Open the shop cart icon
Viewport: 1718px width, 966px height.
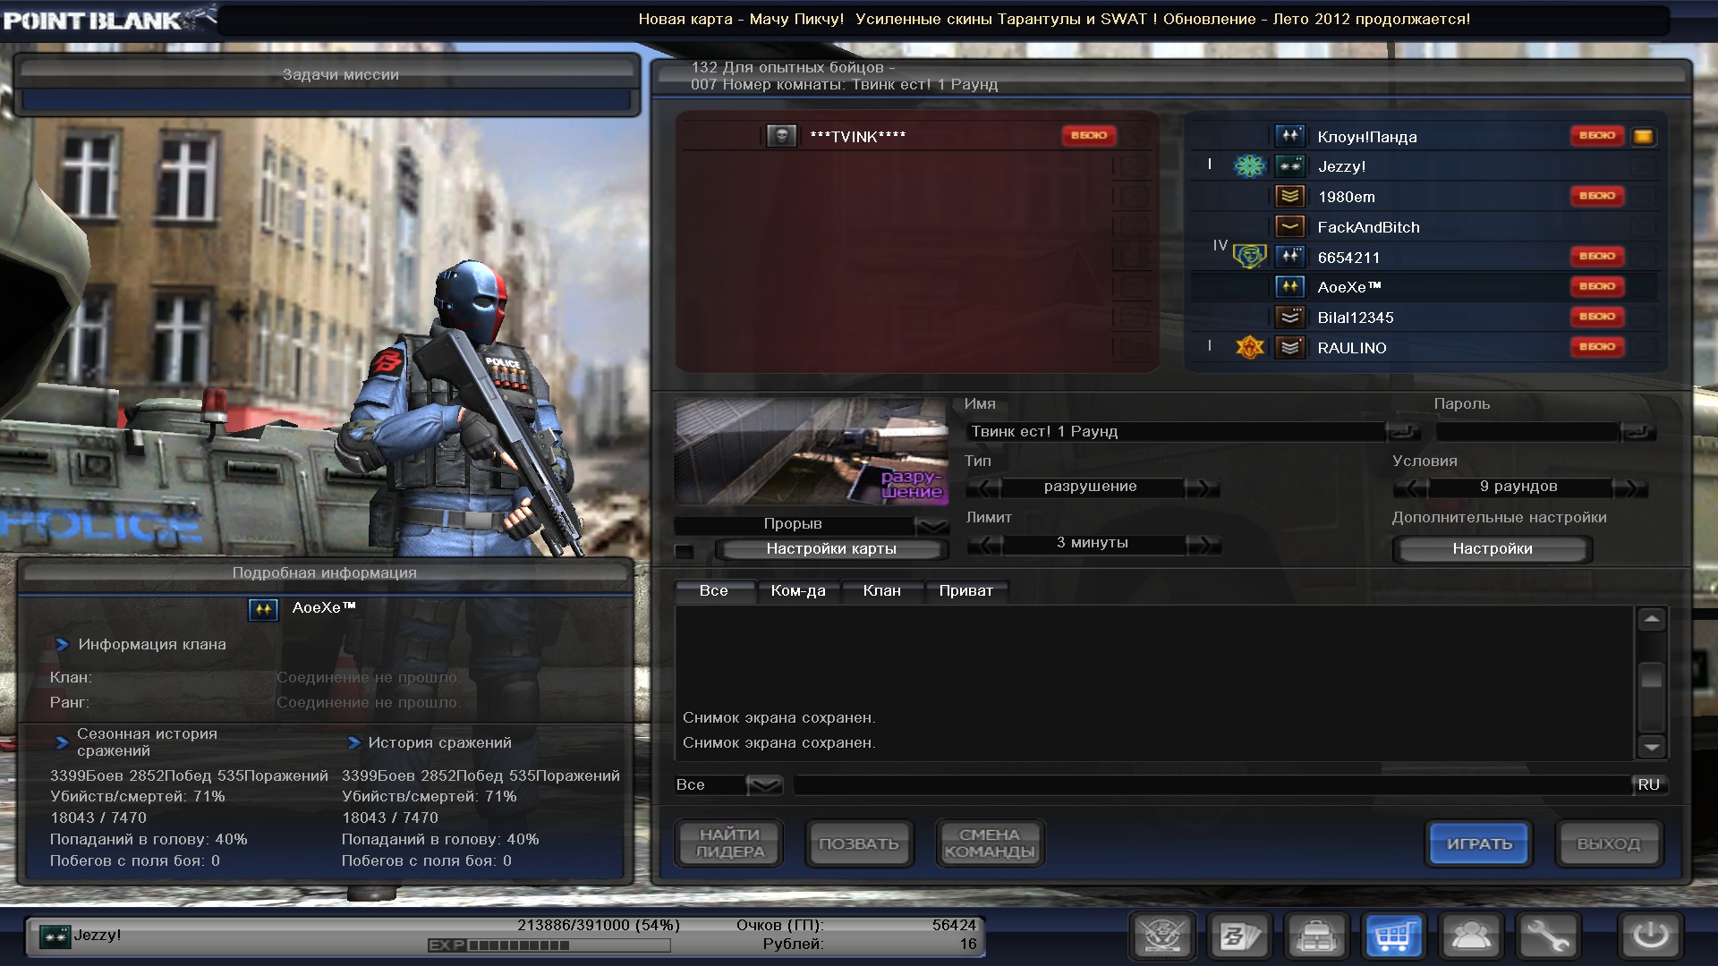(x=1393, y=936)
